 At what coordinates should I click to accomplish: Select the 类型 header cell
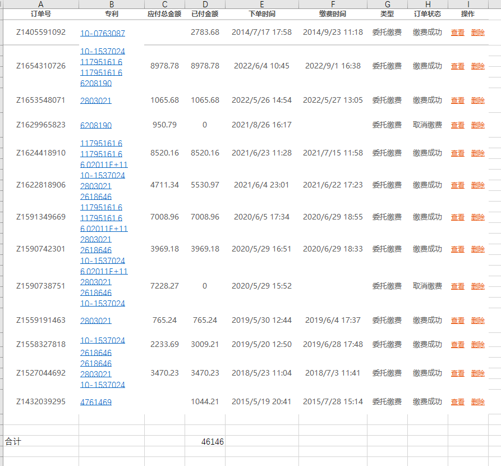(x=387, y=14)
